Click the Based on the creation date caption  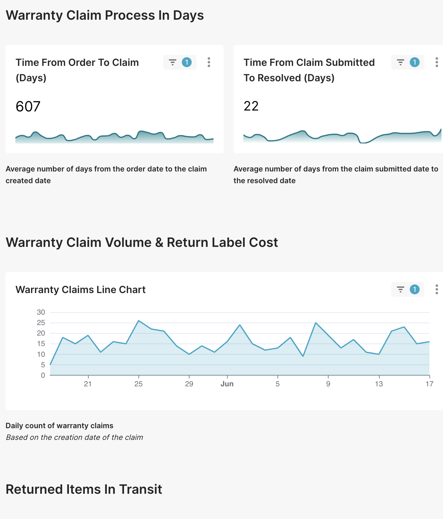coord(74,437)
